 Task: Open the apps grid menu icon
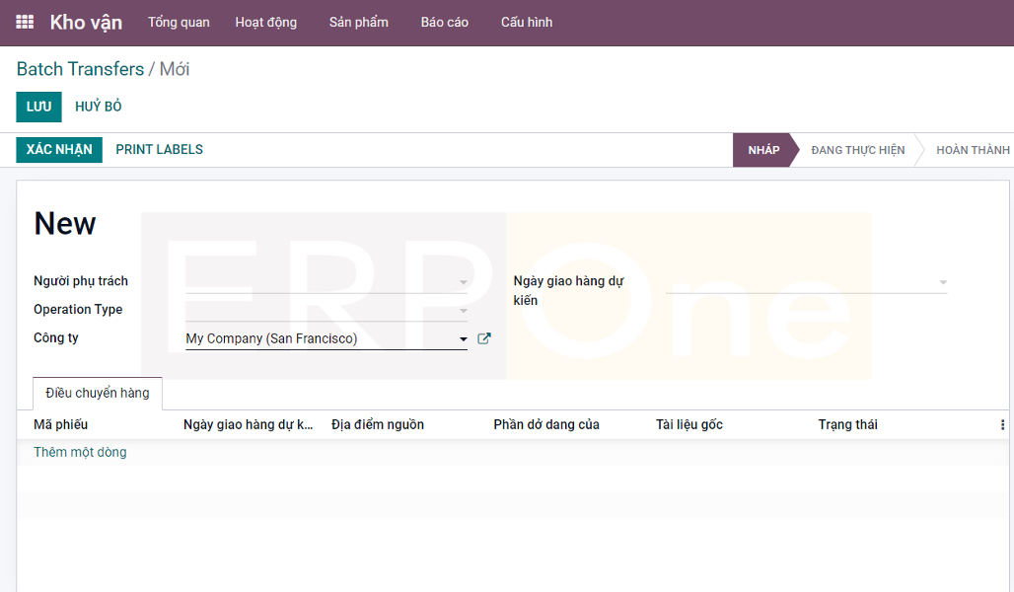tap(25, 22)
